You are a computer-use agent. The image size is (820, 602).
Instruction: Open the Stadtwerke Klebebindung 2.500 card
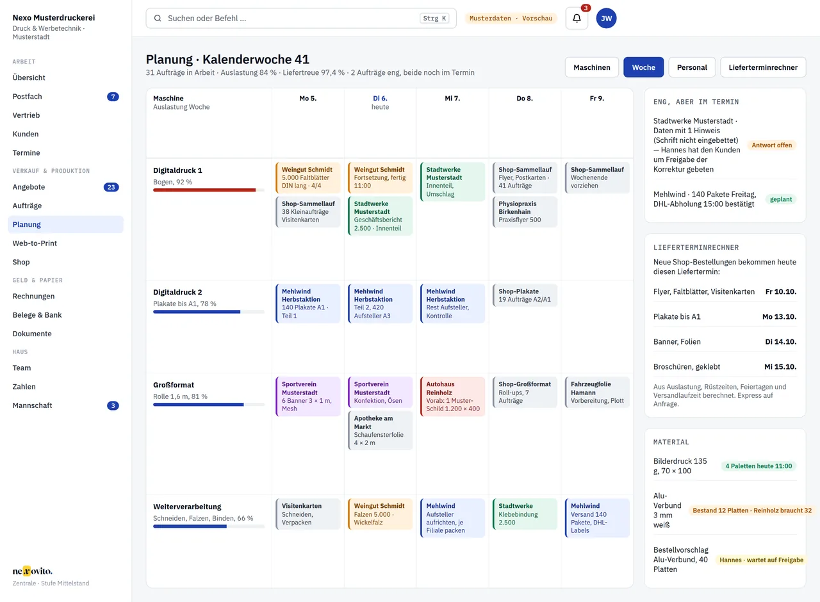(525, 514)
